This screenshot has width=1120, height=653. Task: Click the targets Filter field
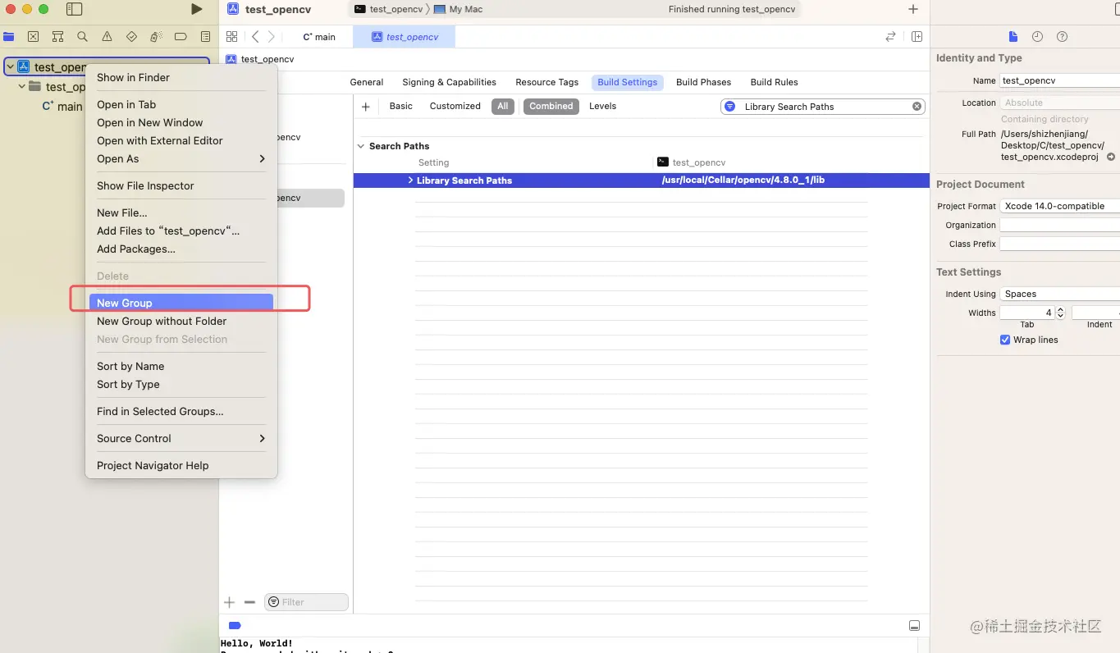point(306,602)
